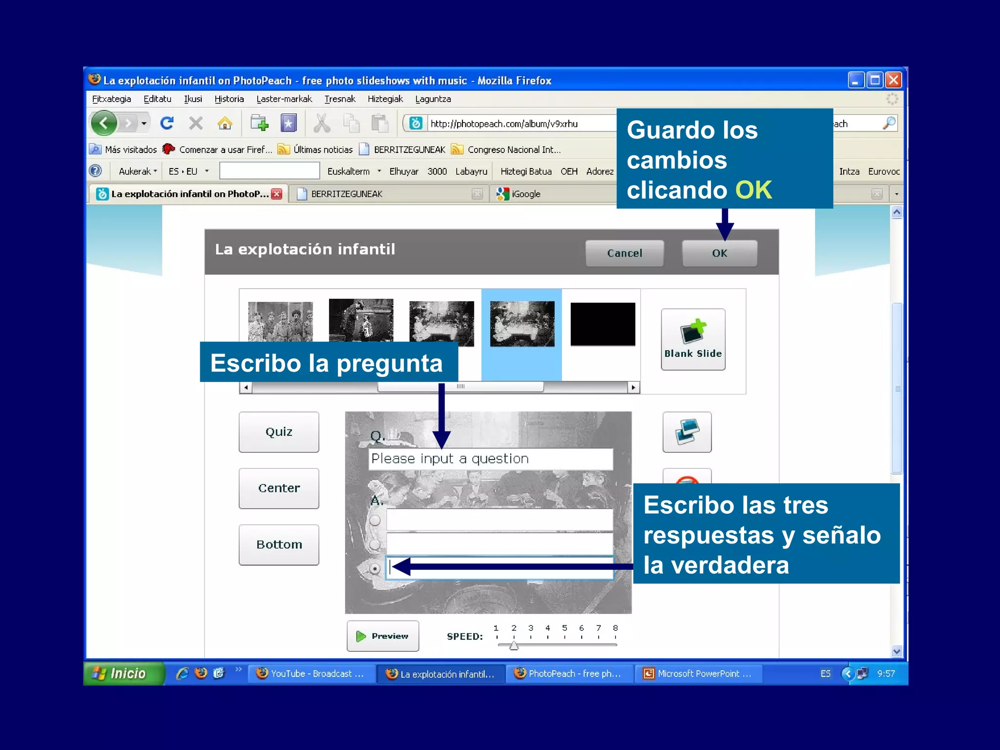Open the back/forward history dropdown arrow
Screen dimensions: 1000x750
[x=144, y=123]
